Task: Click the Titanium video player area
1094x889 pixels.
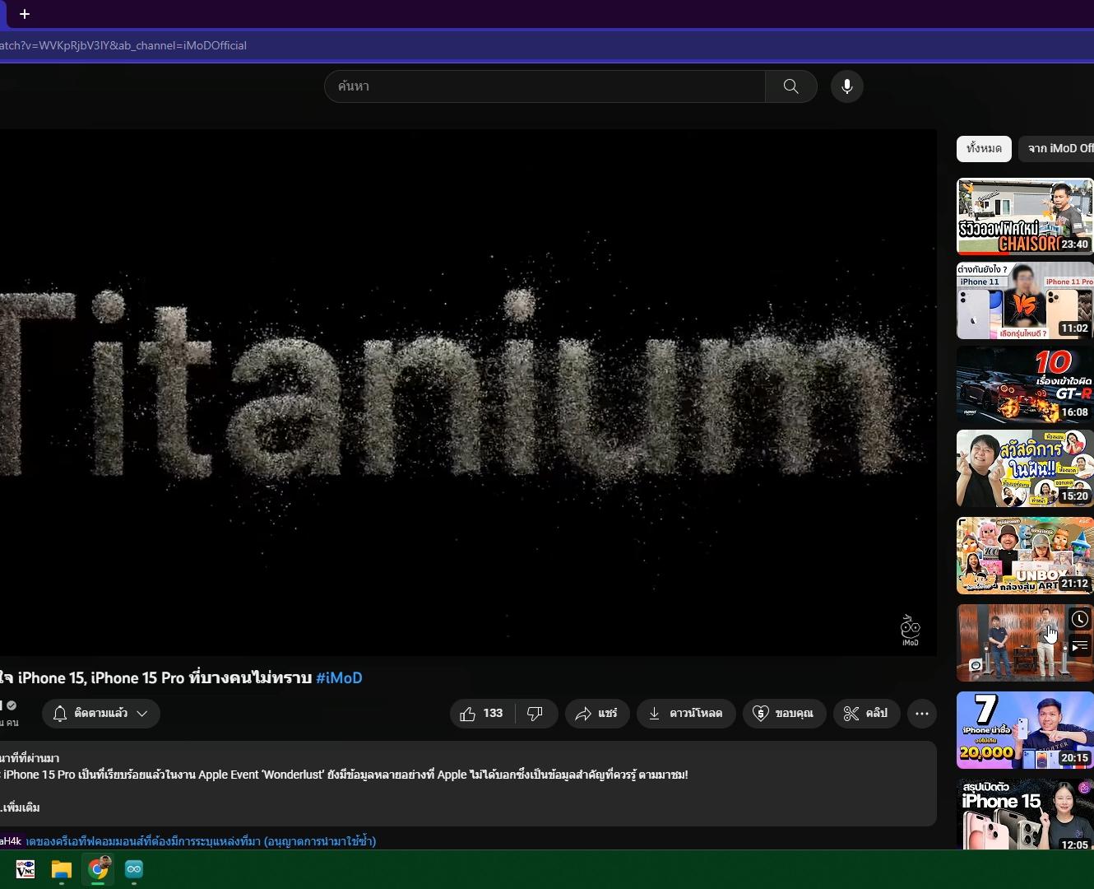Action: [468, 393]
